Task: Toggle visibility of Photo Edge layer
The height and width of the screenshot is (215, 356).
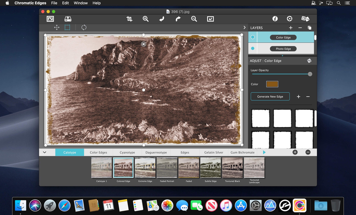Action: (x=253, y=49)
